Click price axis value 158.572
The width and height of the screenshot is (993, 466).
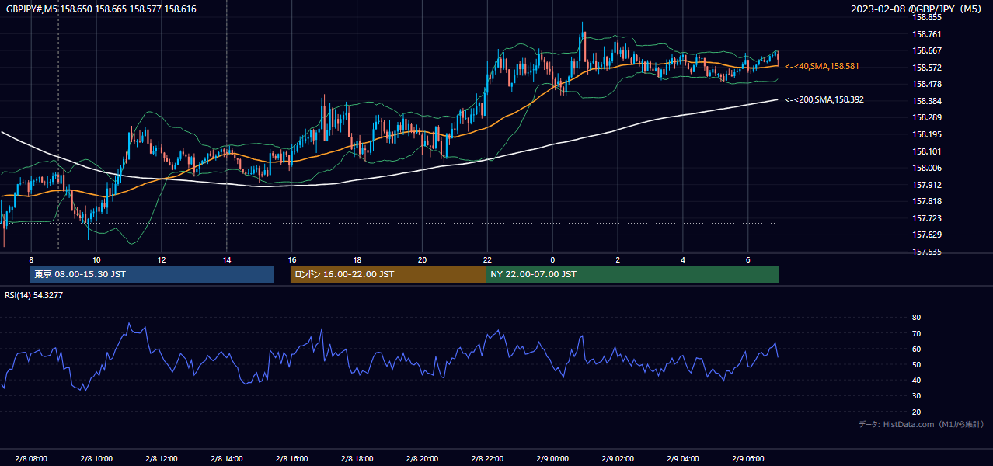tap(926, 68)
